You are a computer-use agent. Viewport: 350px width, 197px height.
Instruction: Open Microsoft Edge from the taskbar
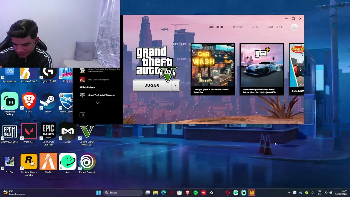[164, 193]
